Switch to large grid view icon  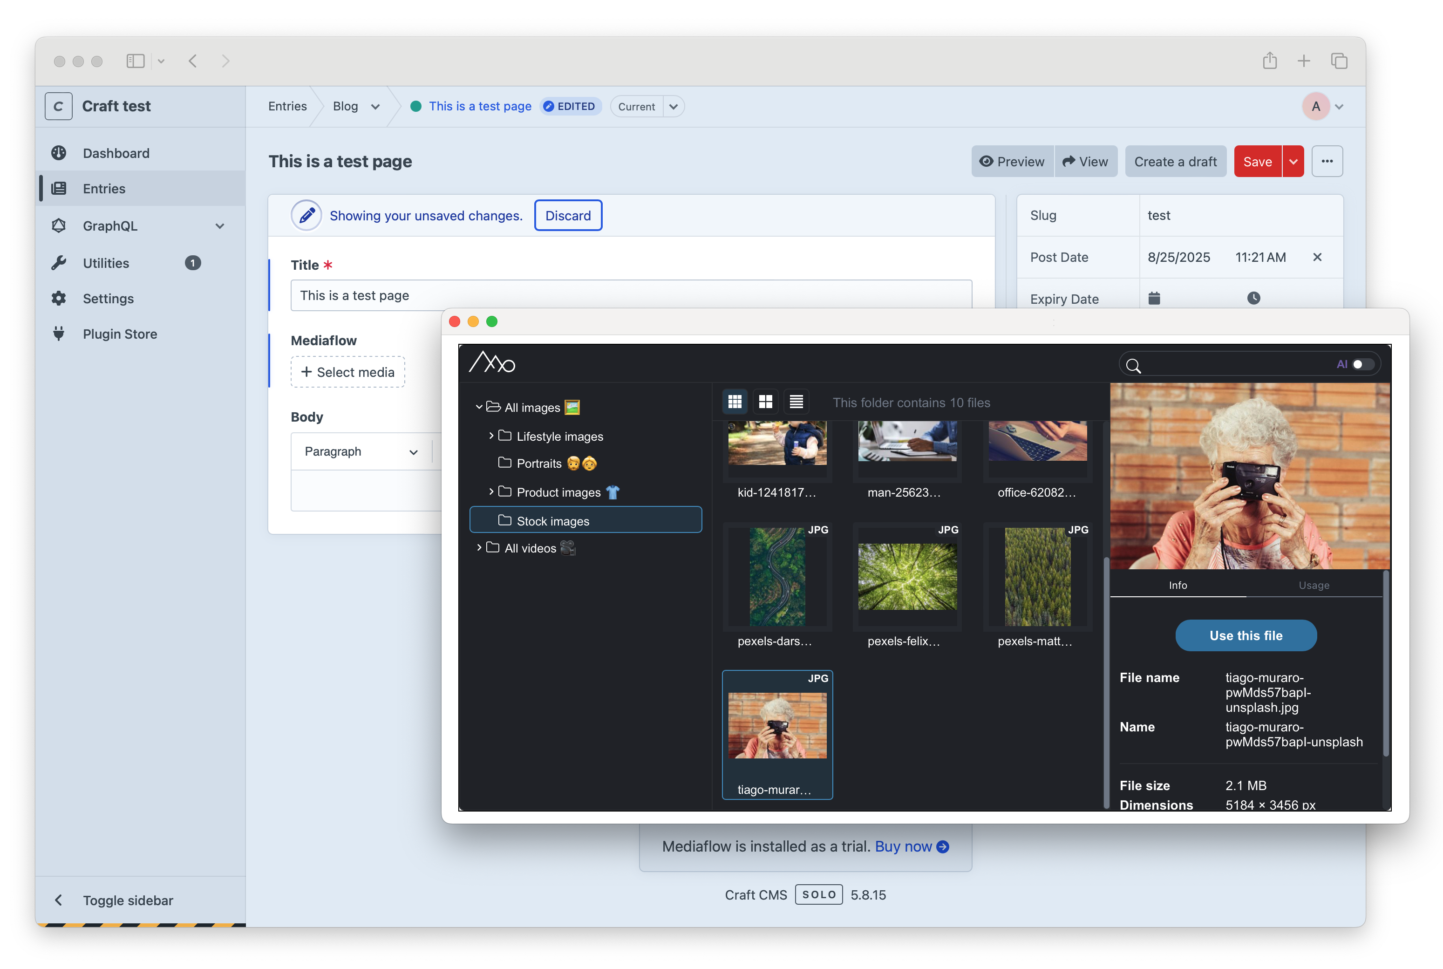tap(765, 403)
